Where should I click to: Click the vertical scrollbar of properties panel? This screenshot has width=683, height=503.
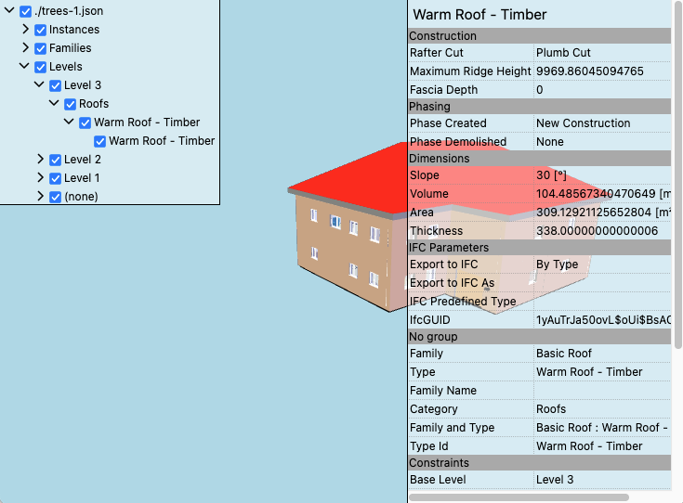point(677,174)
